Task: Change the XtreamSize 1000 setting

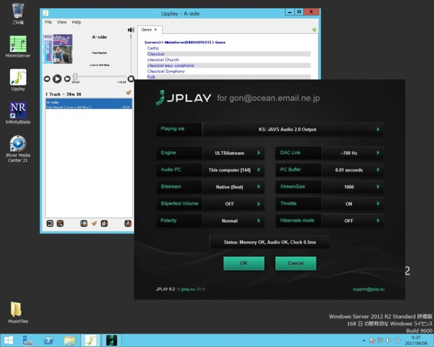Action: [x=353, y=187]
